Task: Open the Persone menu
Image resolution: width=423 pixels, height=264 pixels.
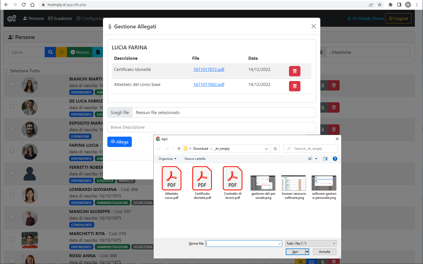Action: 34,18
